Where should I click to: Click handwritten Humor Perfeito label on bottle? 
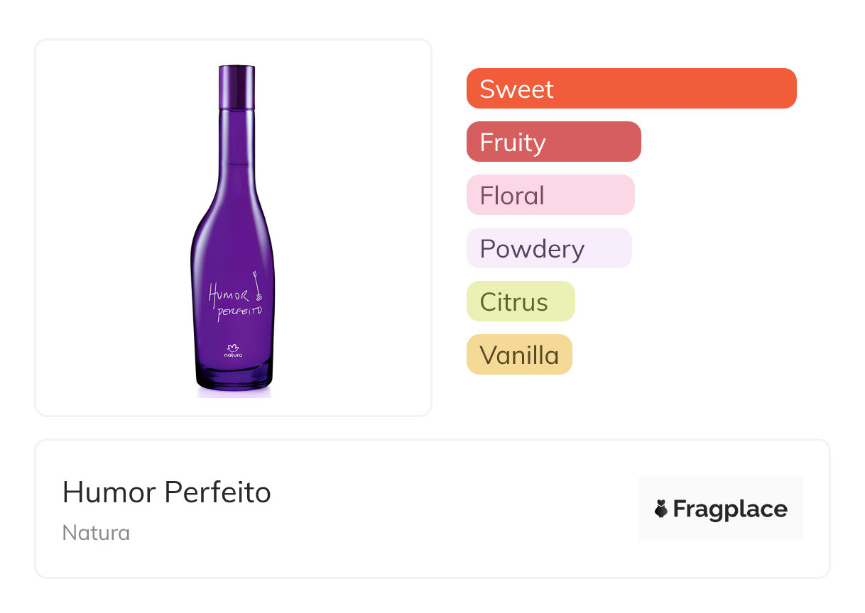pos(233,302)
